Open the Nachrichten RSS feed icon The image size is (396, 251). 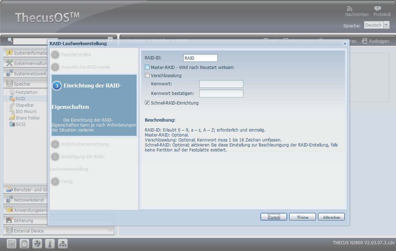(349, 9)
